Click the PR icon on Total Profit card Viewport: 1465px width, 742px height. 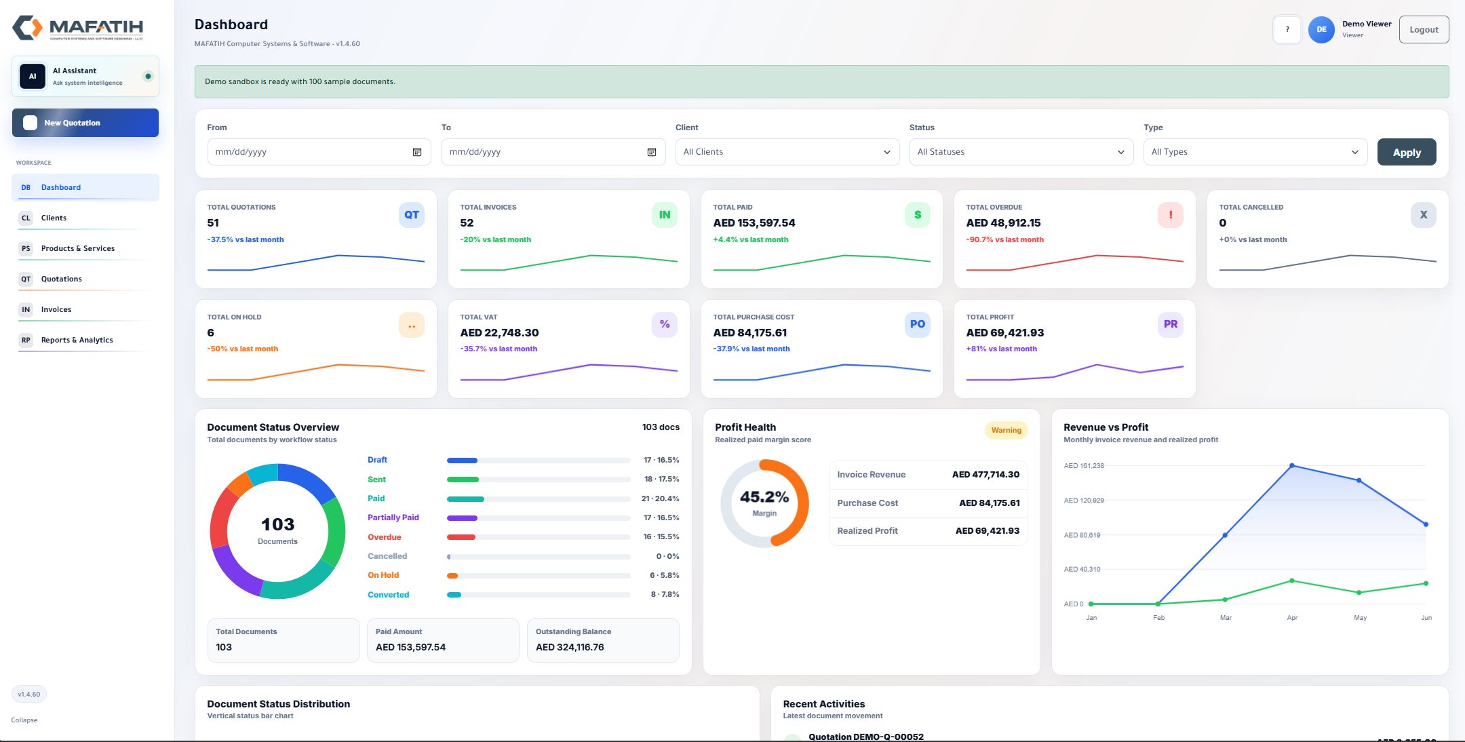click(x=1171, y=325)
